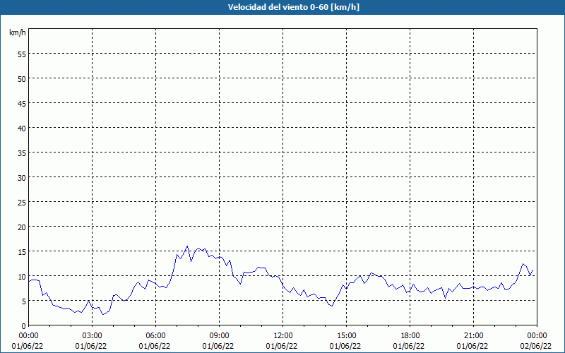Select the 5 y-axis label

coord(24,302)
